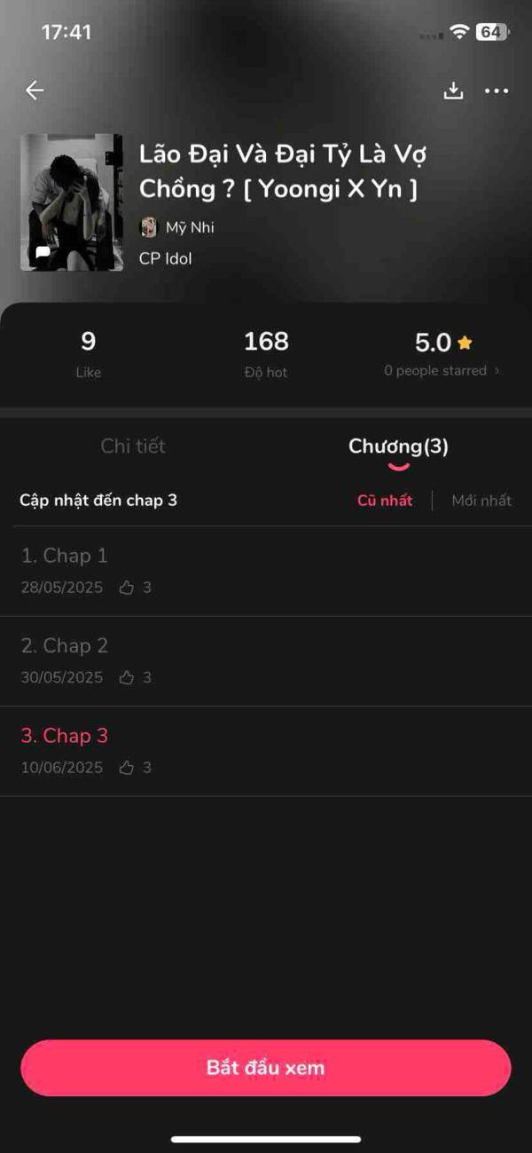Open author Mỹ Nhi's profile link
532x1153 pixels.
190,227
